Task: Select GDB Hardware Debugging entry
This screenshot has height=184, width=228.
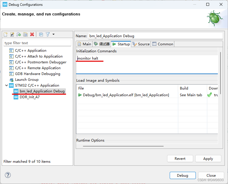Action: [38, 74]
